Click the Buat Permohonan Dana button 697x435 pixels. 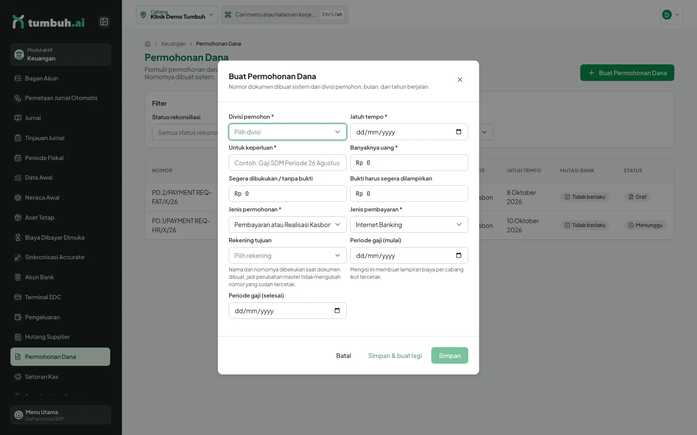coord(627,73)
